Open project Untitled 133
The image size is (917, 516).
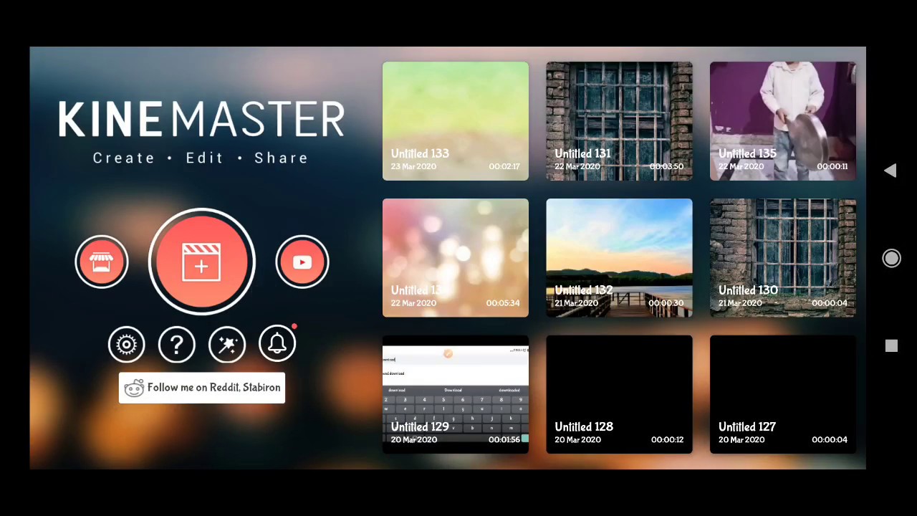pos(456,121)
